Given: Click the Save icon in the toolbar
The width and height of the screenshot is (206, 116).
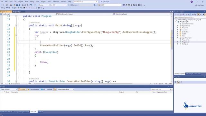Looking at the screenshot, I should (17, 5).
